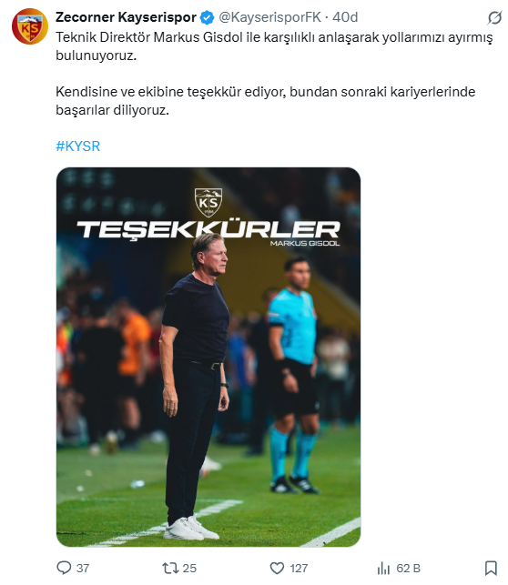Viewport: 508px width, 585px height.
Task: Click the 37 replies count
Action: tap(83, 569)
